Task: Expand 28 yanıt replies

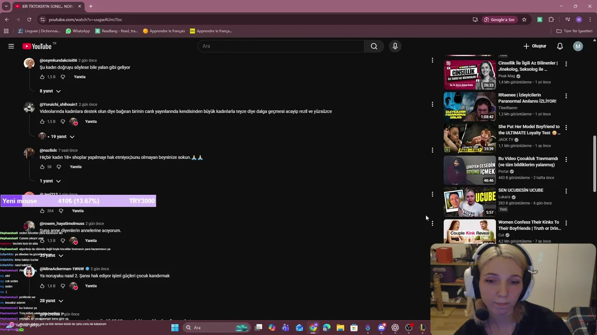Action: point(51,301)
